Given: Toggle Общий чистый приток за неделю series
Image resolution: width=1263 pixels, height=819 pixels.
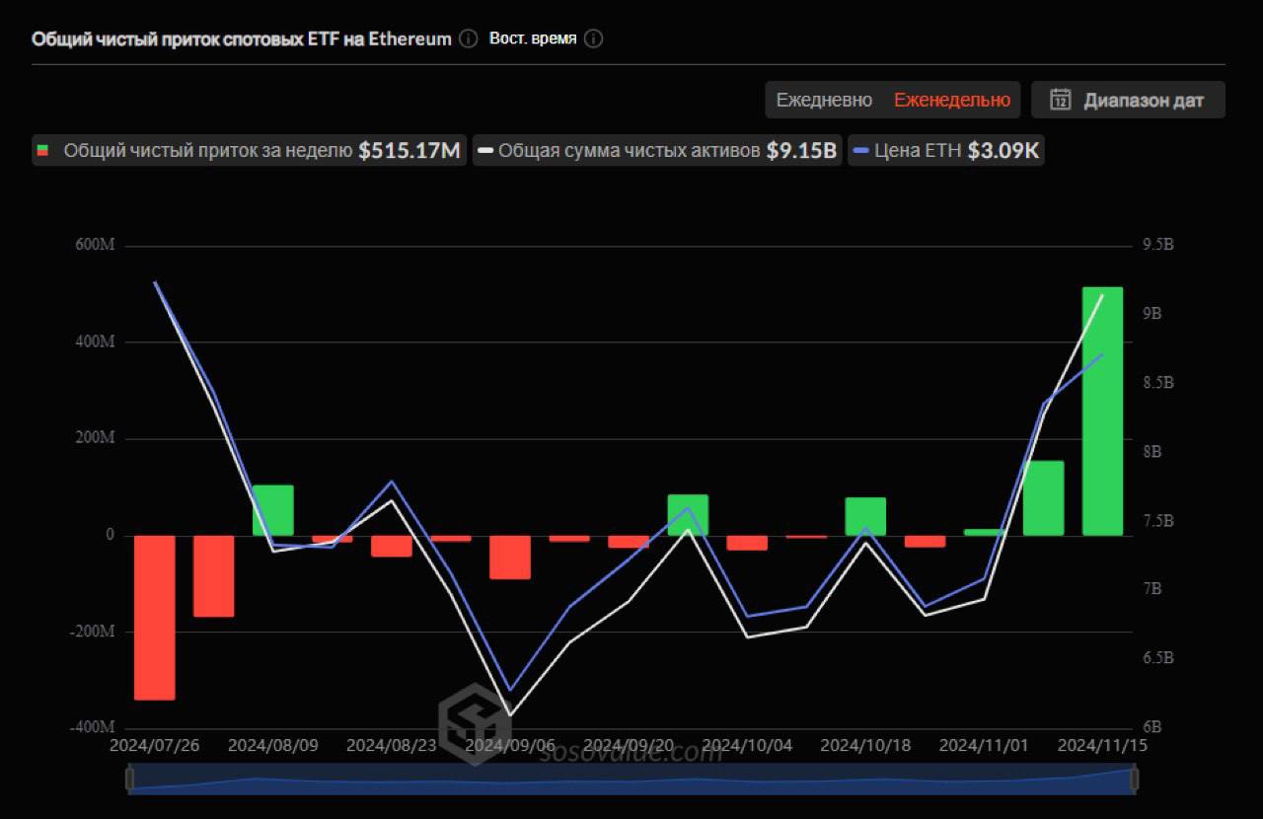Looking at the screenshot, I should click(x=249, y=151).
